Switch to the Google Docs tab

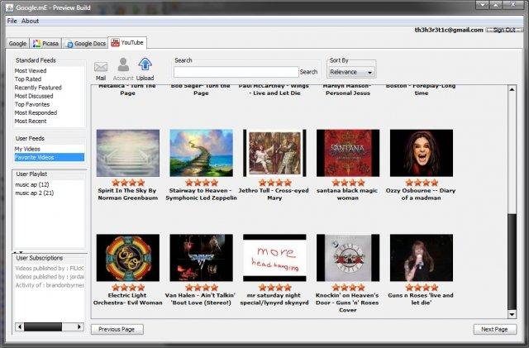pos(86,44)
